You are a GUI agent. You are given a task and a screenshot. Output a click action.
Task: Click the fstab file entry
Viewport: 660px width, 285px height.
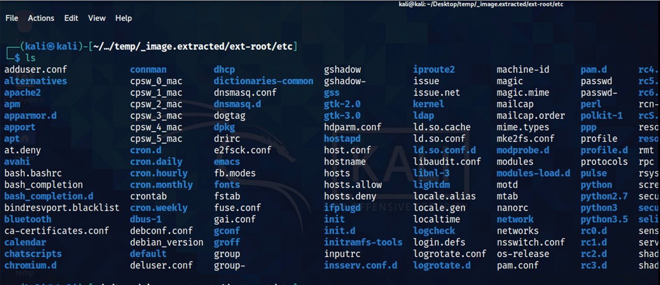tap(227, 197)
